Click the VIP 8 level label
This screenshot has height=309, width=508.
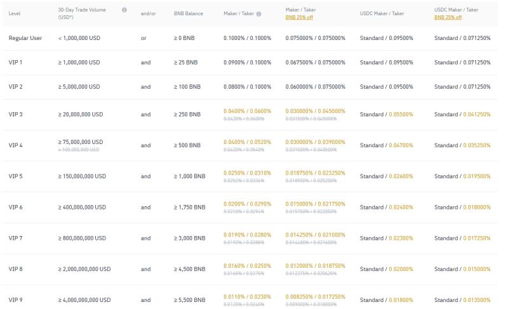click(15, 269)
